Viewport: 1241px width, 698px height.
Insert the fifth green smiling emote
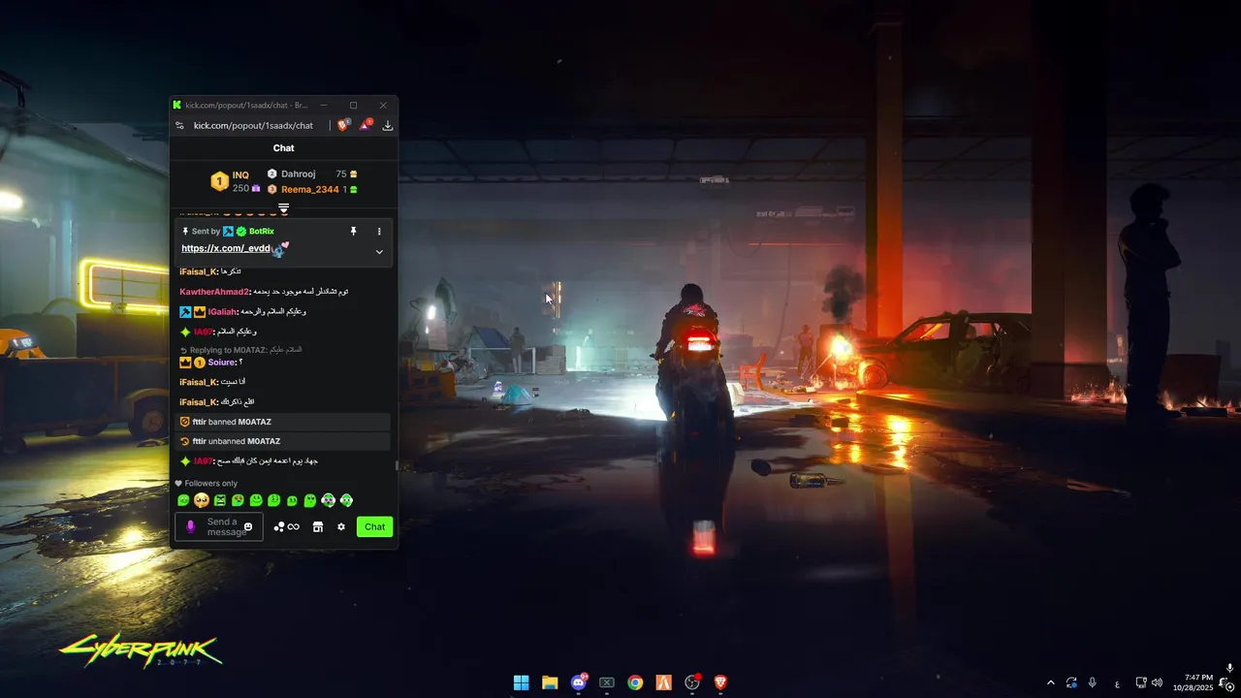coord(256,500)
